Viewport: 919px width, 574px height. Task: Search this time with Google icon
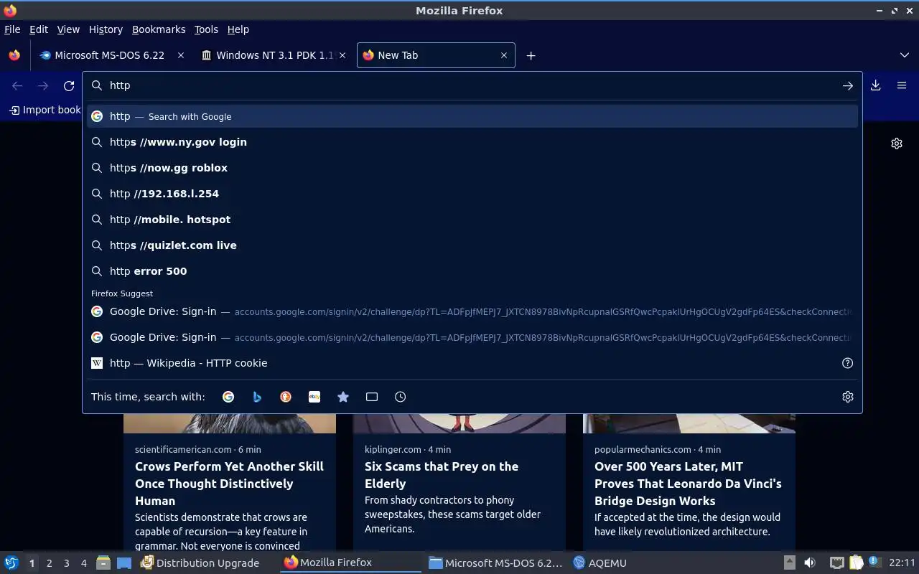(x=228, y=397)
